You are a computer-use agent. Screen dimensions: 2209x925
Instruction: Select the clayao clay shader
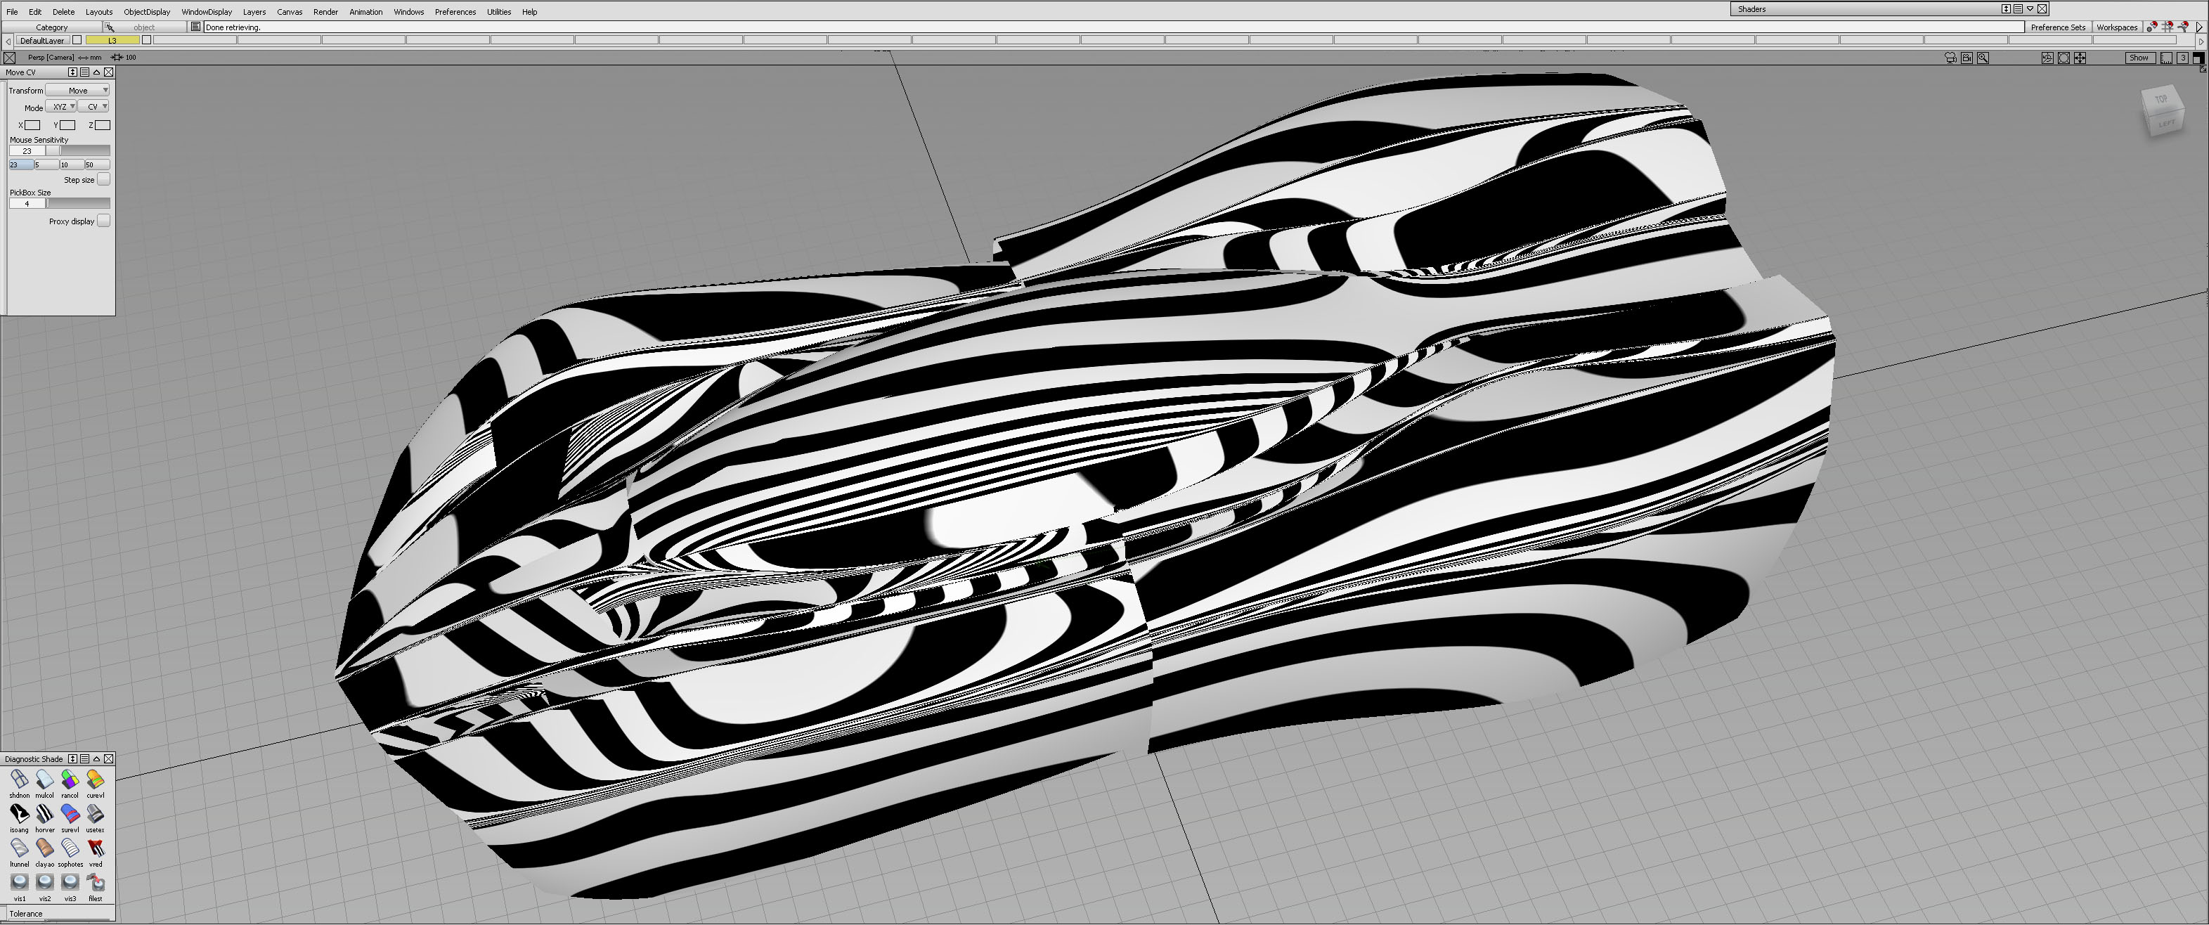[x=44, y=848]
